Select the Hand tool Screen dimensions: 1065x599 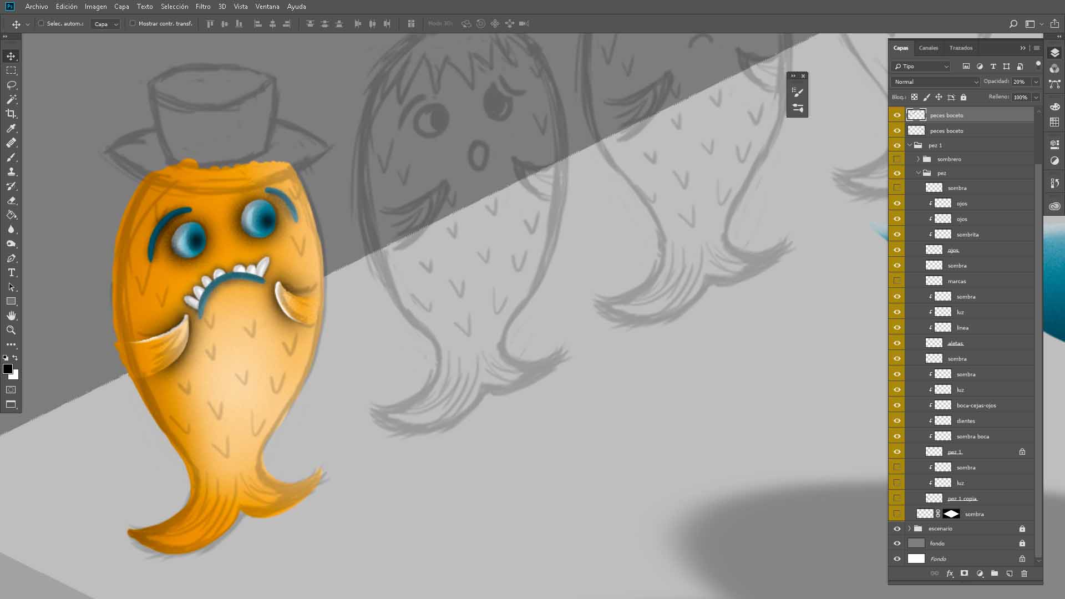(x=11, y=316)
